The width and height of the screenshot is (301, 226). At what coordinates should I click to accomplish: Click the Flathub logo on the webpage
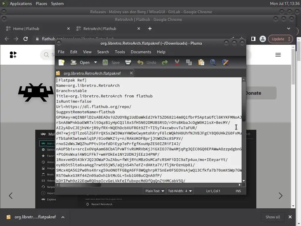tap(13, 55)
